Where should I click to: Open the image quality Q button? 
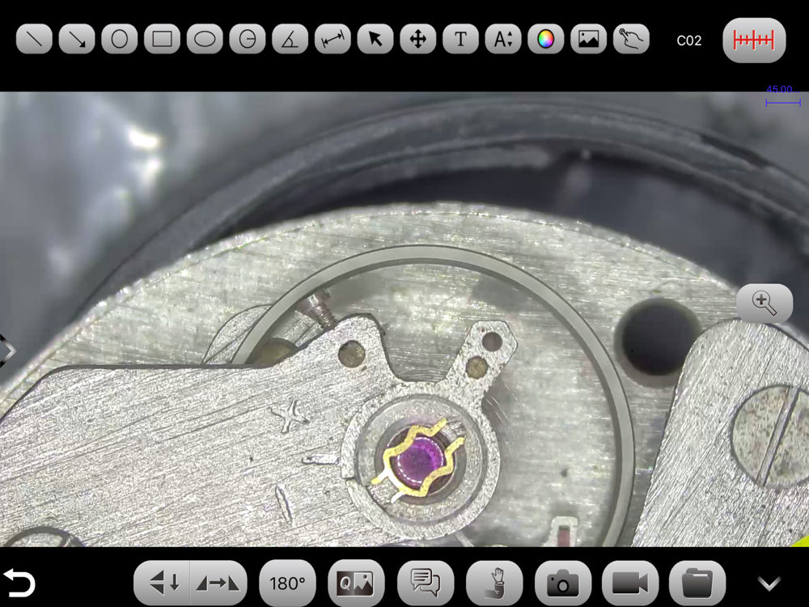[x=356, y=584]
